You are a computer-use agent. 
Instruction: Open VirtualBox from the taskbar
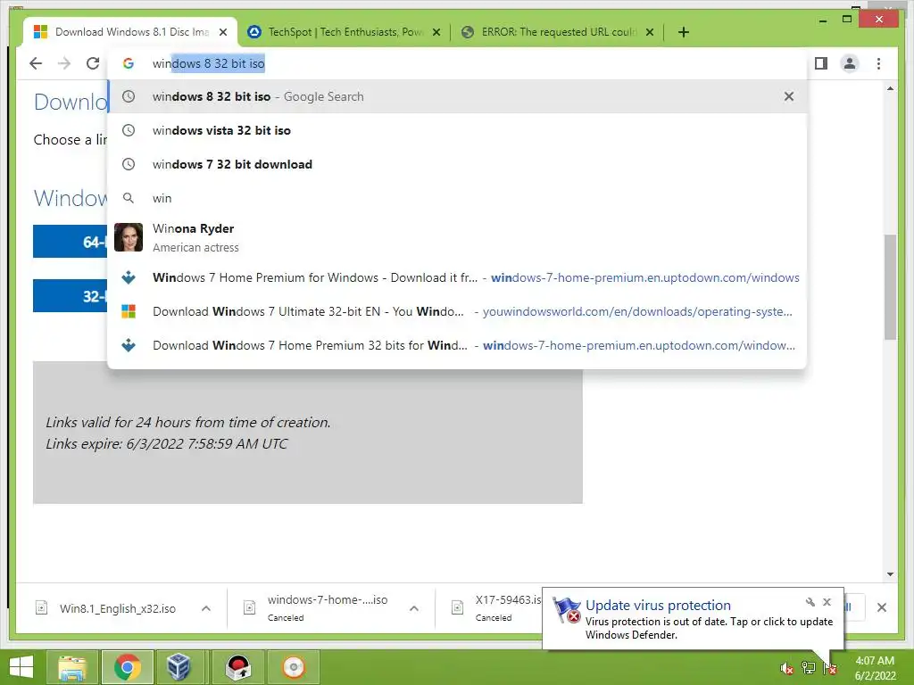(x=179, y=667)
